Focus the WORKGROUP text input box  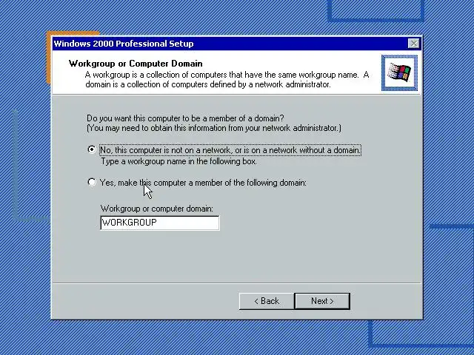coord(160,223)
